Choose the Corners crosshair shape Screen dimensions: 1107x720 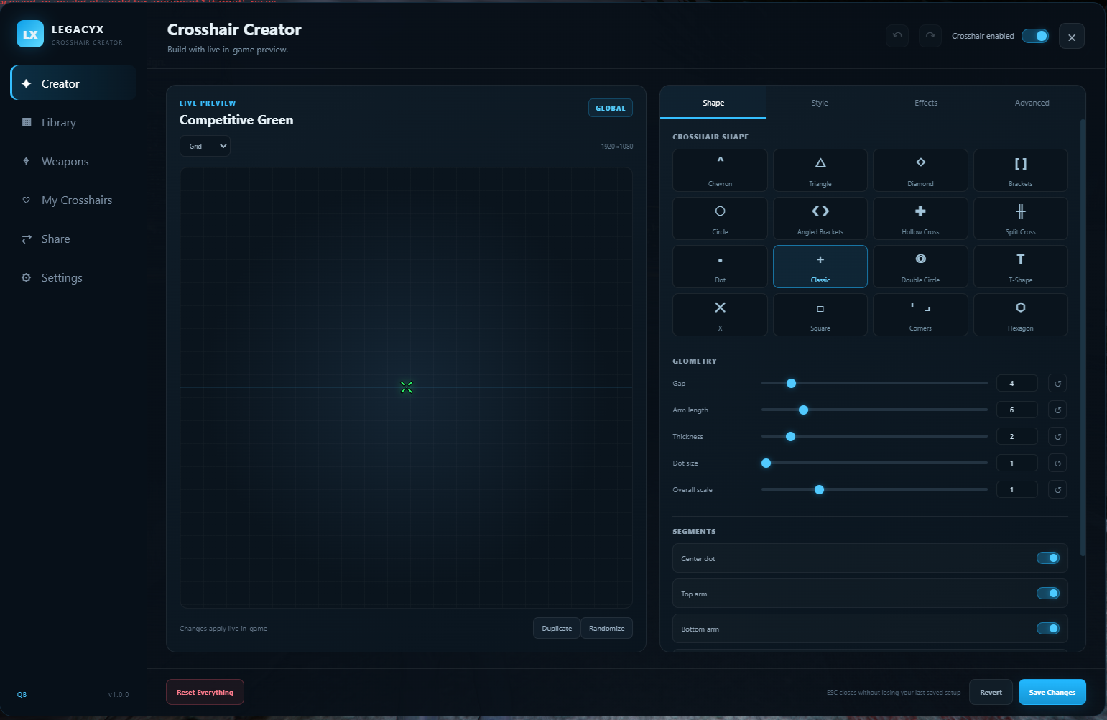[920, 315]
